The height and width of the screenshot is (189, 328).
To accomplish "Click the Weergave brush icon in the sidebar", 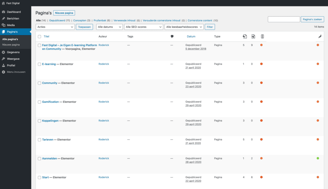I will pyautogui.click(x=4, y=59).
